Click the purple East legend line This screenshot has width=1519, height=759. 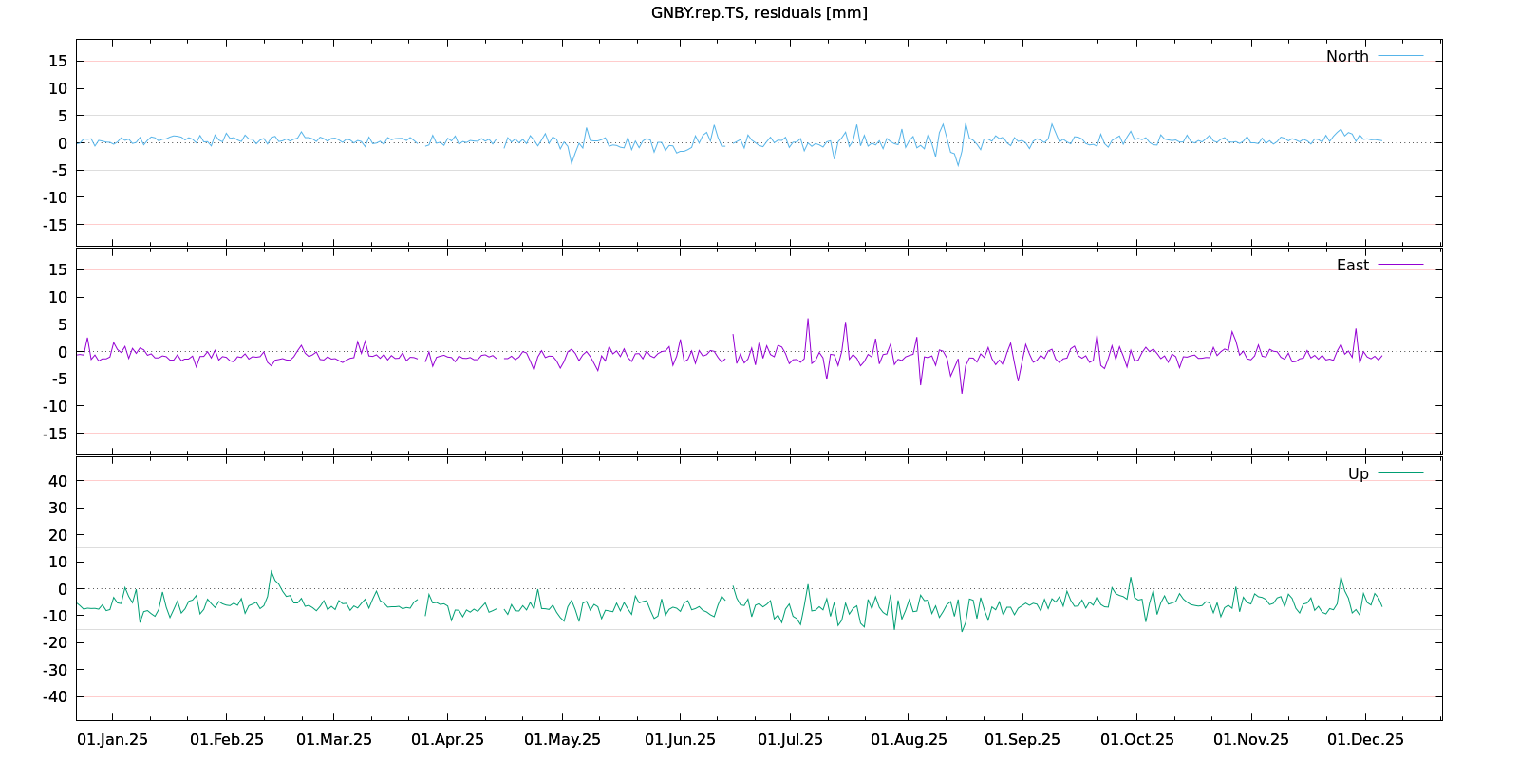click(x=1400, y=265)
